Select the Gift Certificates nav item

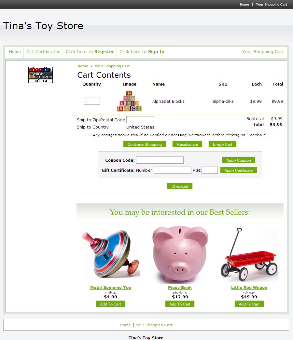(x=43, y=52)
